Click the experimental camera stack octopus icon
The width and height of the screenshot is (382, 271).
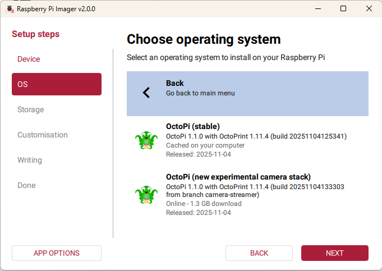[x=146, y=195]
